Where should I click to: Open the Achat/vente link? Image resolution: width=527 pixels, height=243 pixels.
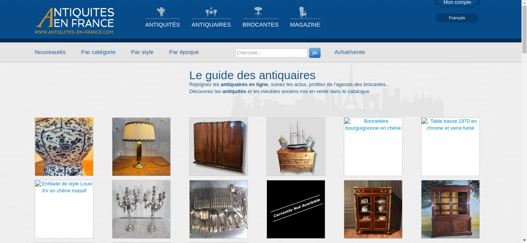click(x=349, y=52)
